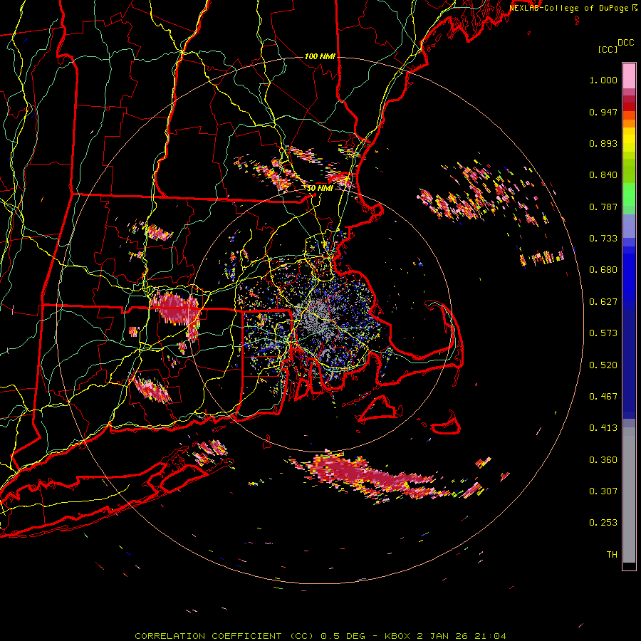The width and height of the screenshot is (641, 641).
Task: Select the 0.947 scale value
Action: click(x=603, y=112)
